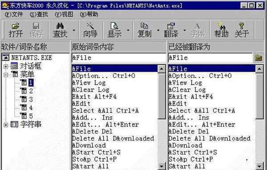Select 'Delete All D&ownloaded' in original list
267x170 pixels.
[115, 138]
